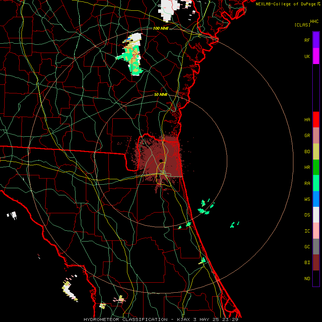Click the IC legend label
The width and height of the screenshot is (322, 322).
[x=307, y=231]
